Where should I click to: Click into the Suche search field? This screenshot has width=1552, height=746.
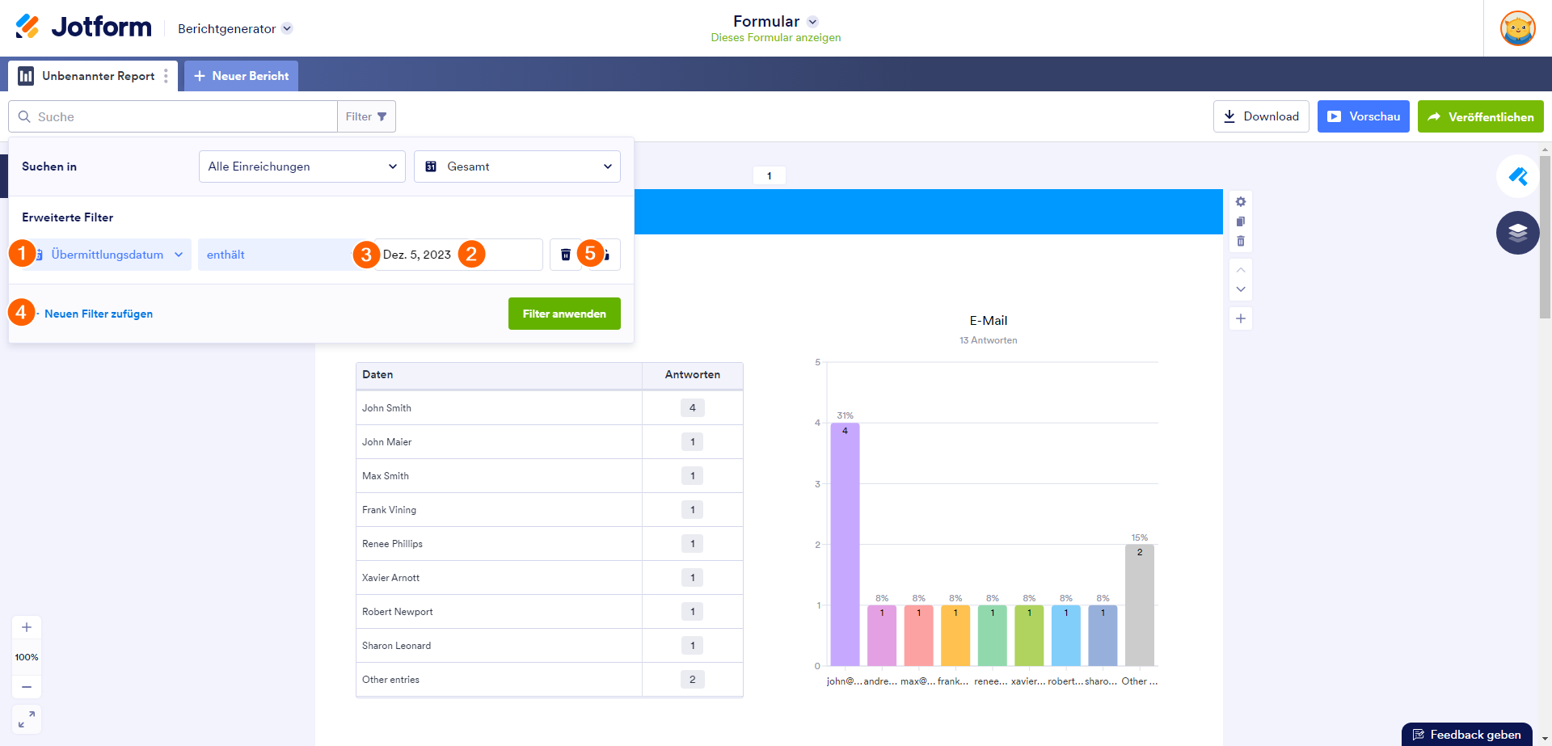(x=173, y=116)
